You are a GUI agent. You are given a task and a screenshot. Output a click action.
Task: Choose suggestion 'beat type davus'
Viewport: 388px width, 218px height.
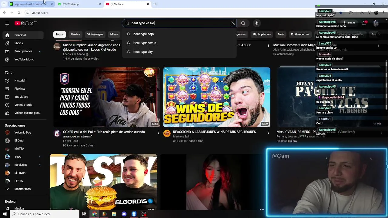click(179, 43)
